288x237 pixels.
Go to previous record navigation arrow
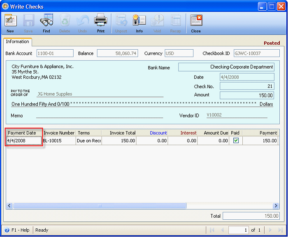[x=222, y=230]
